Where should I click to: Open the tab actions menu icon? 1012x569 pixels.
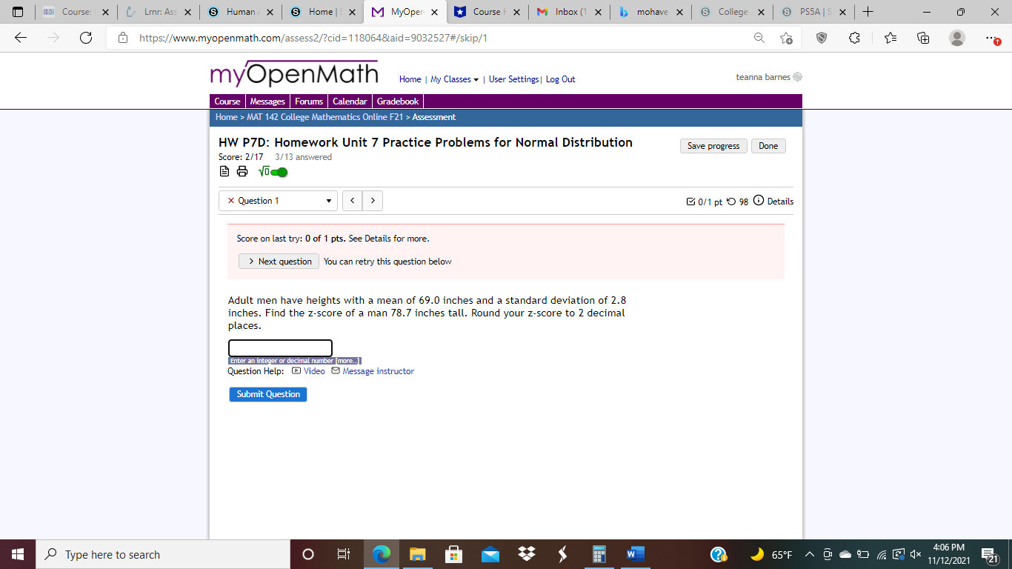[x=19, y=12]
